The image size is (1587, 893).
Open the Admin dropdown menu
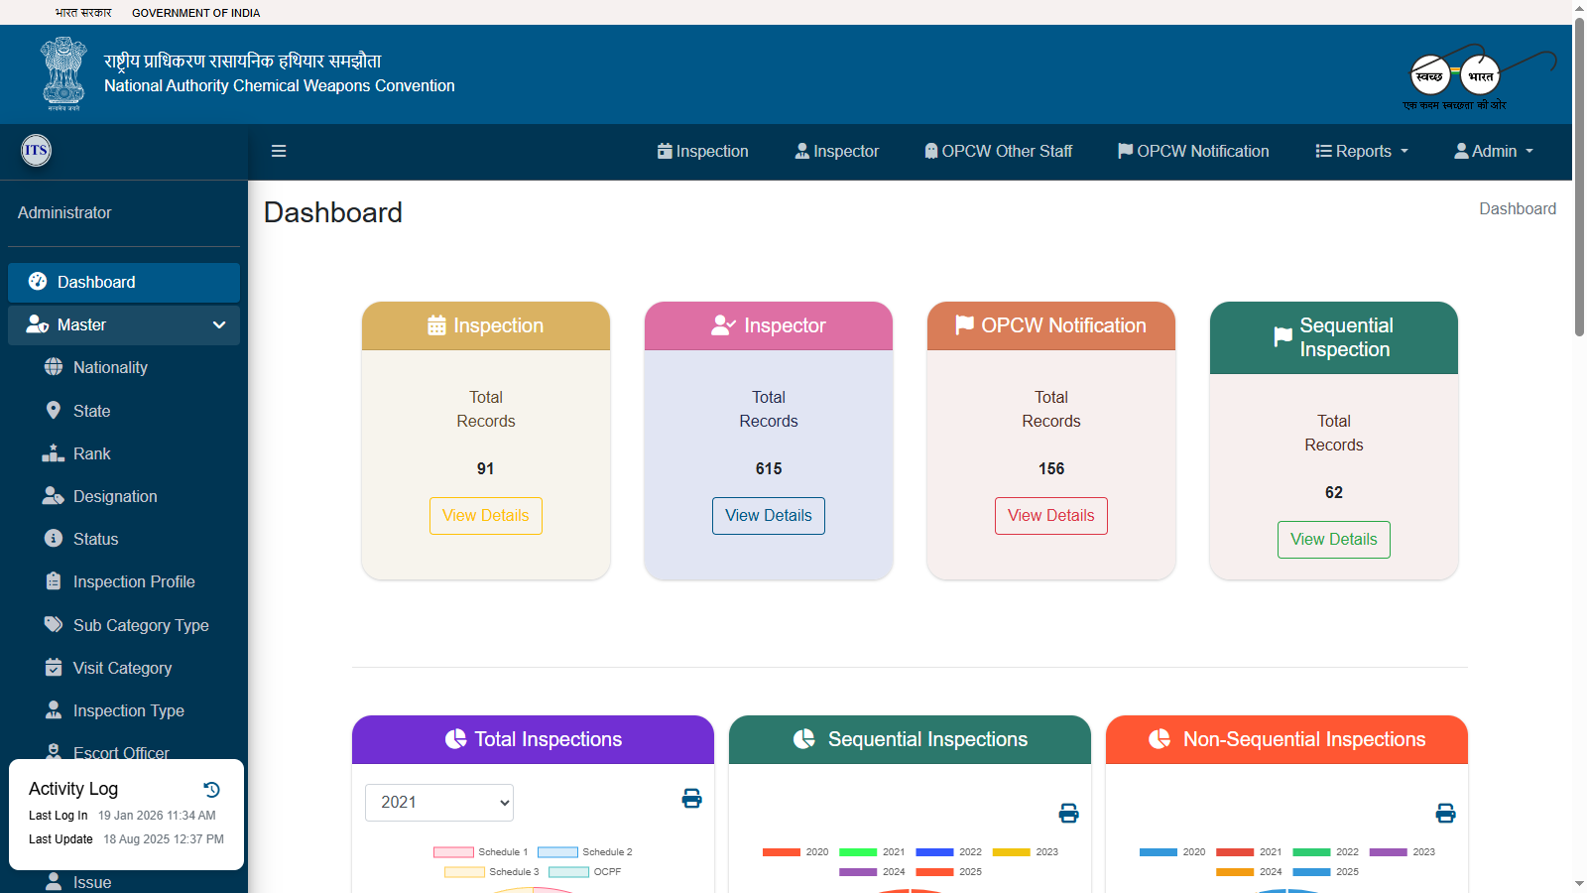click(x=1493, y=151)
